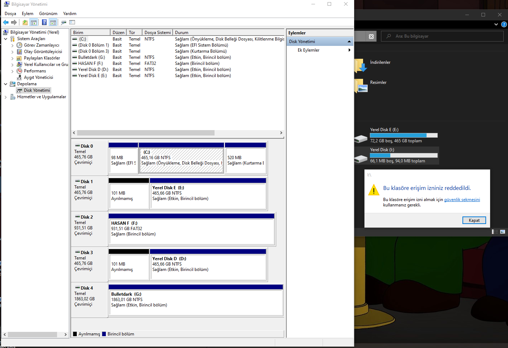Image resolution: width=508 pixels, height=348 pixels.
Task: Open the Eylem menu
Action: click(x=28, y=14)
